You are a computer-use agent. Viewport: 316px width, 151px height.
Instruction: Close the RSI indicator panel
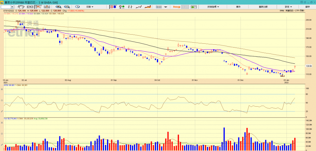pyautogui.click(x=2, y=90)
